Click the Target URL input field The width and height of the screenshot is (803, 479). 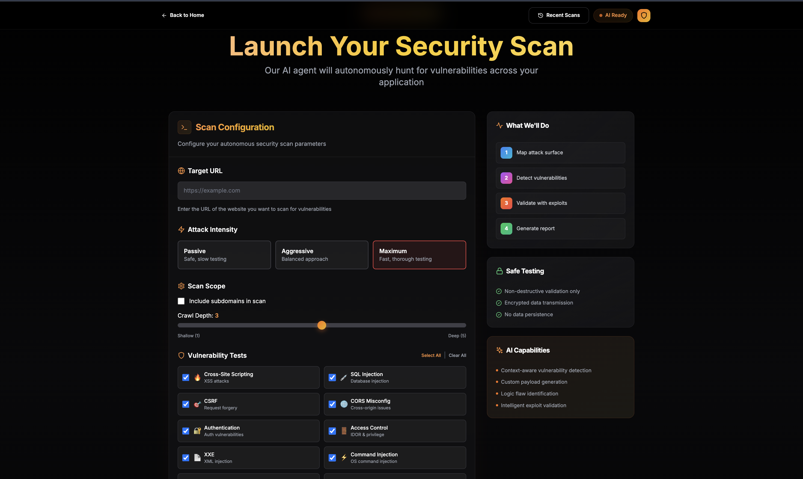coord(322,190)
